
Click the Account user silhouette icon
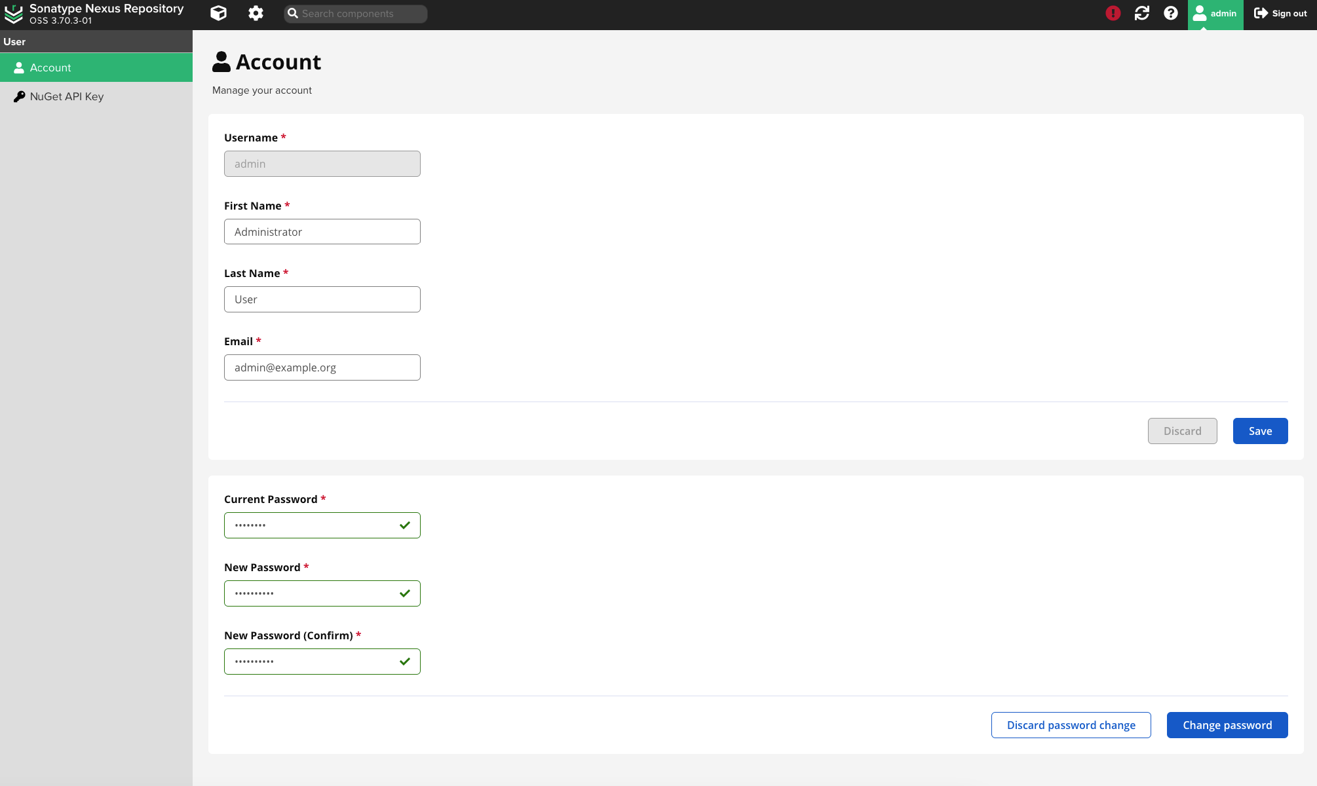(19, 67)
